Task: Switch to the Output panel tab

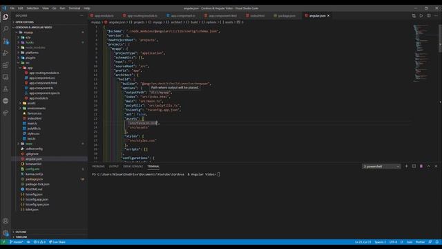Action: (114, 167)
